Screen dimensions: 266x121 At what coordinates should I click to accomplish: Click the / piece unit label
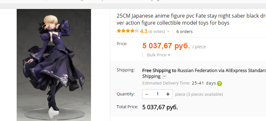[x=199, y=47]
